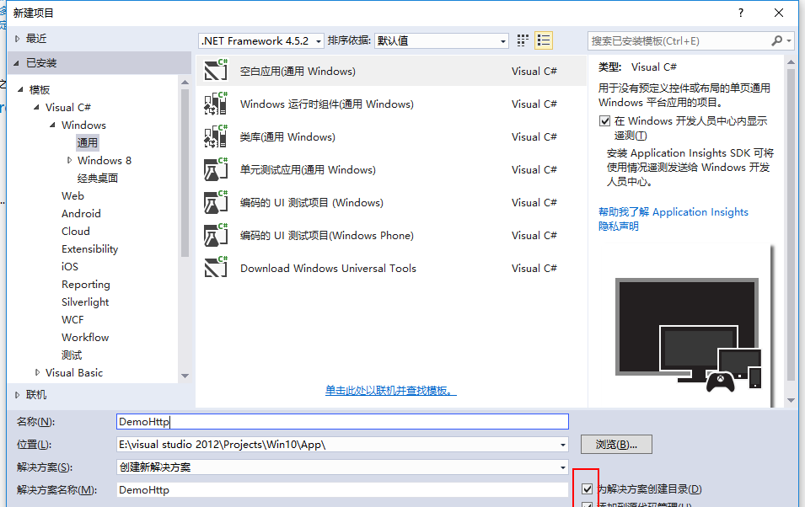Expand the 最近 section
This screenshot has width=805, height=507.
pyautogui.click(x=17, y=39)
